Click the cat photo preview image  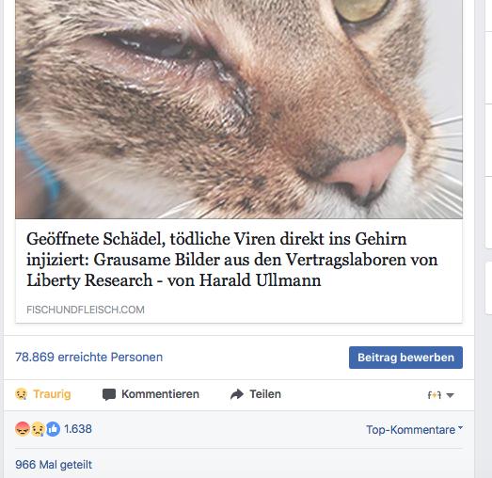coord(239,109)
